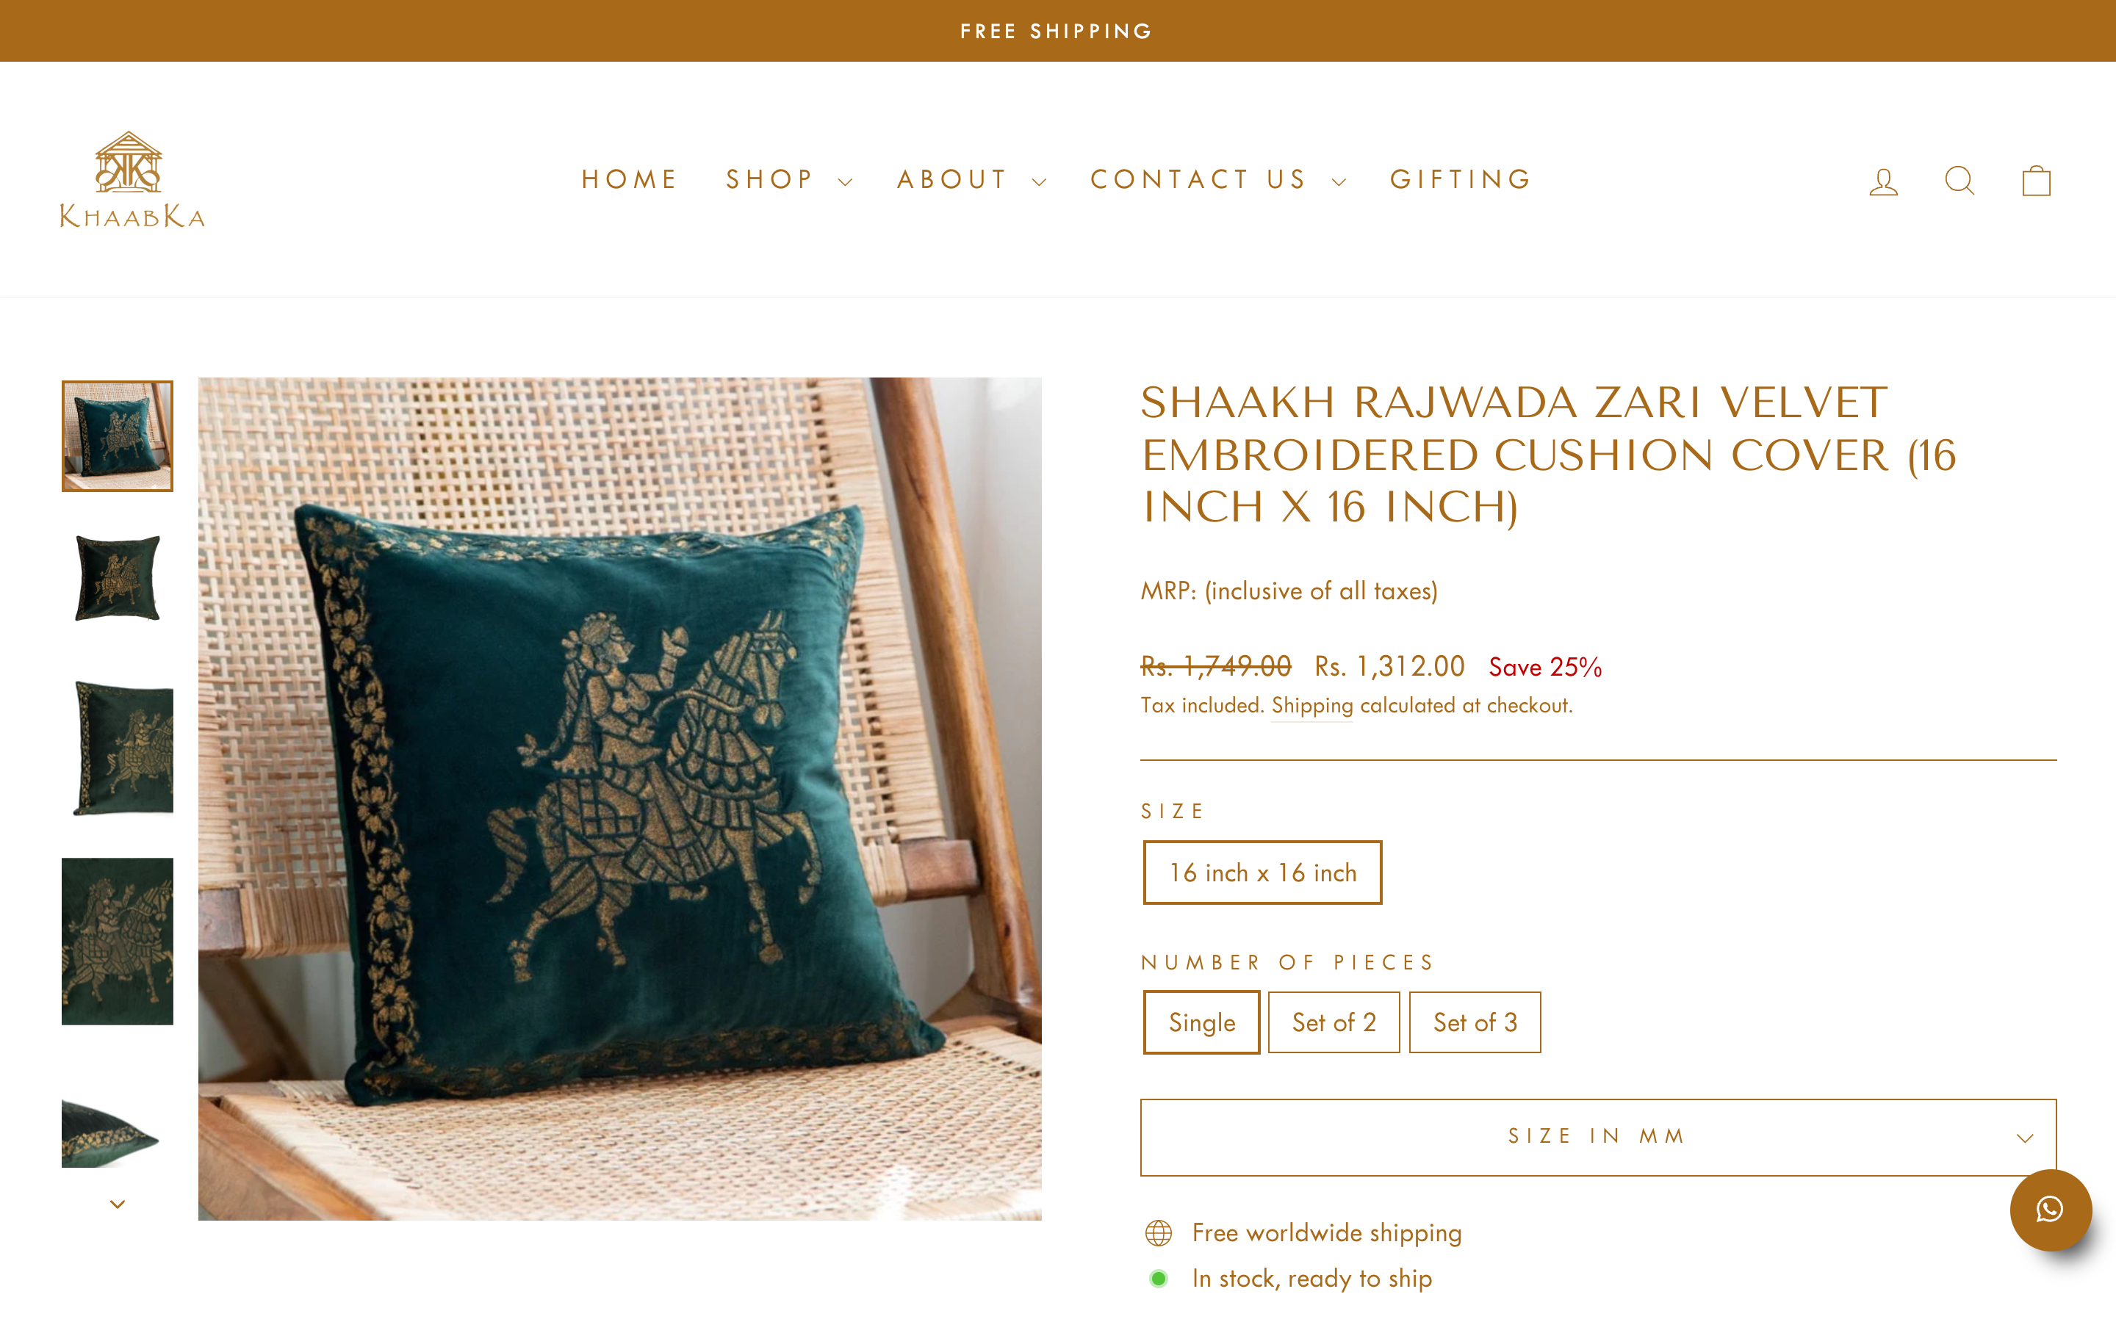Viewport: 2116px width, 1322px height.
Task: Open WhatsApp chat bubble button
Action: click(2050, 1209)
